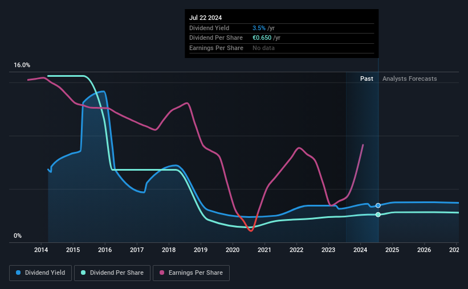The height and width of the screenshot is (289, 468).
Task: Click the No data earnings value in tooltip
Action: [263, 48]
